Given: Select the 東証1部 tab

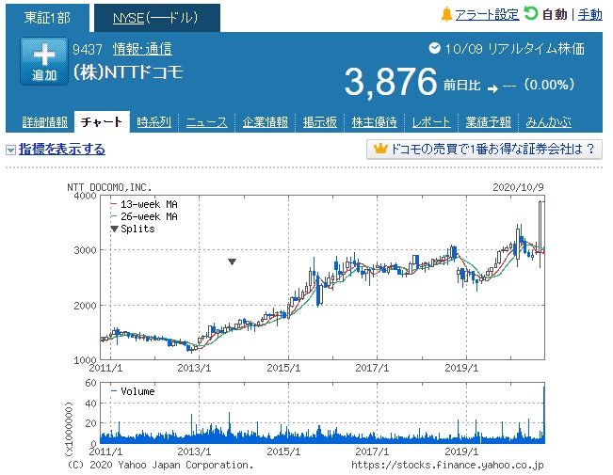Looking at the screenshot, I should coord(47,18).
